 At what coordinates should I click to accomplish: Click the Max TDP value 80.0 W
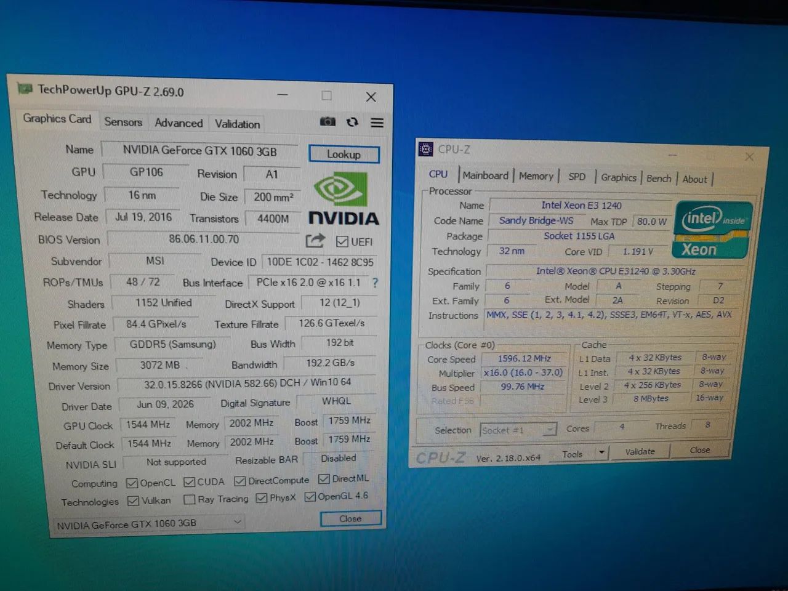tap(652, 222)
